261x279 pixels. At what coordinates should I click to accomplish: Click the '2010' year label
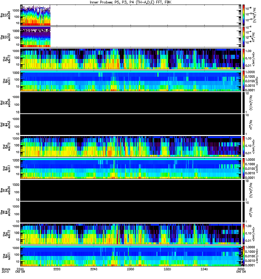click(5, 272)
